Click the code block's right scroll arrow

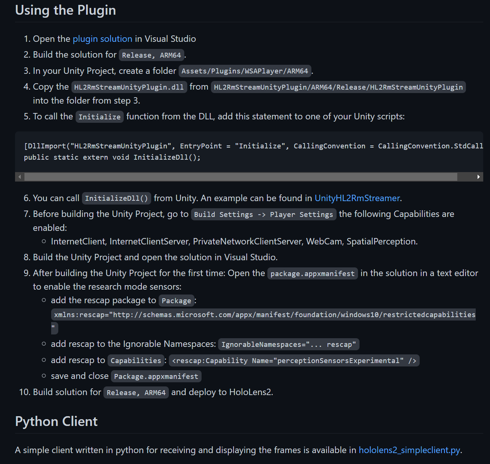(x=478, y=177)
